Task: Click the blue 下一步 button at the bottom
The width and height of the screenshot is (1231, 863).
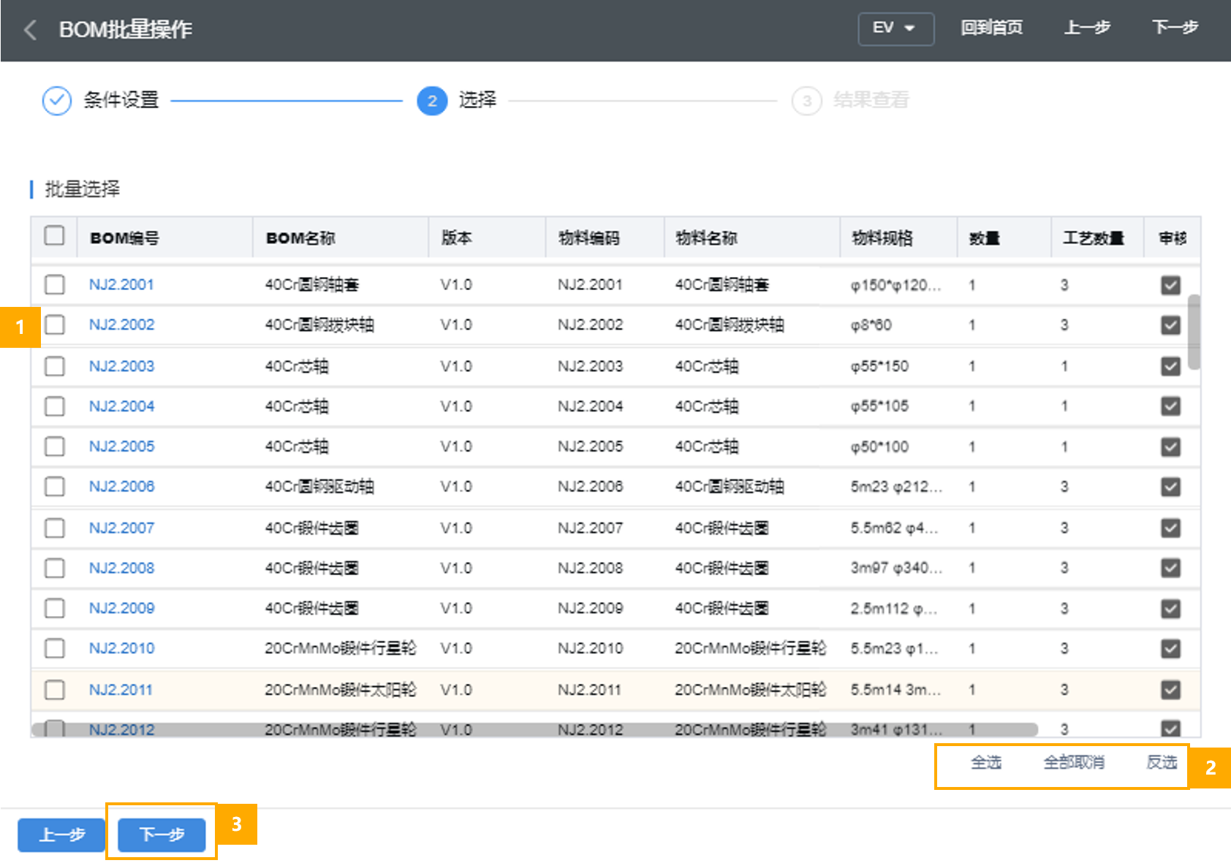Action: pyautogui.click(x=162, y=835)
